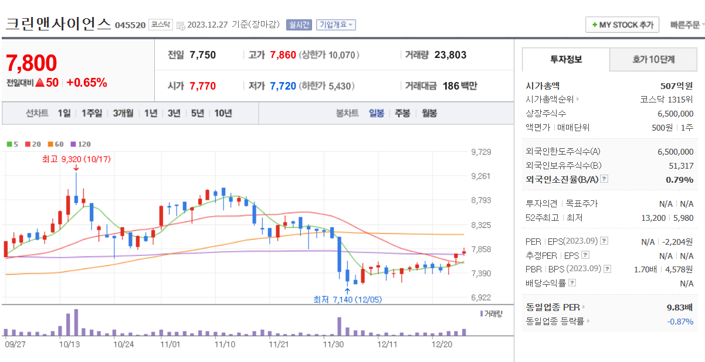Click the 동일업종 PER link
This screenshot has height=362, width=705.
tap(553, 307)
